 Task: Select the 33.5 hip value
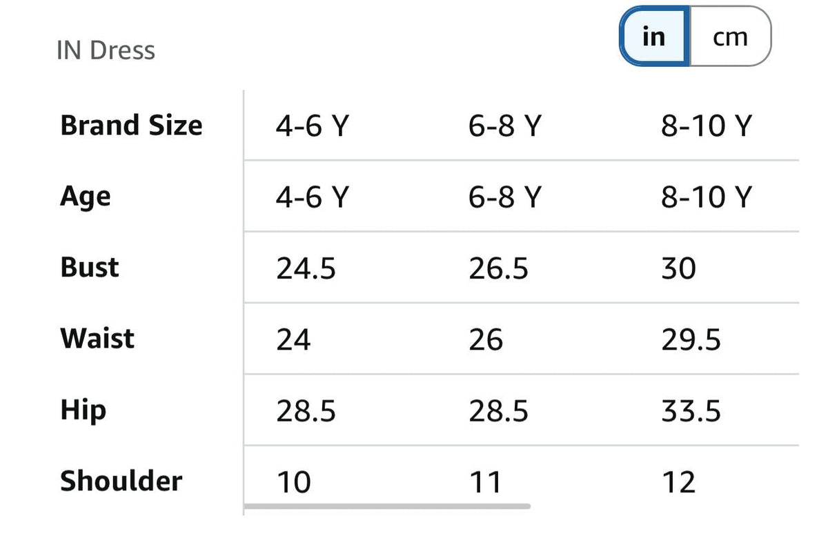pyautogui.click(x=691, y=411)
